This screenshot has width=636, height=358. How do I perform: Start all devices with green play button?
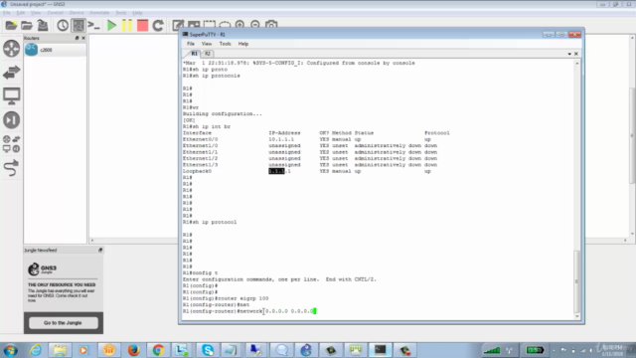111,26
